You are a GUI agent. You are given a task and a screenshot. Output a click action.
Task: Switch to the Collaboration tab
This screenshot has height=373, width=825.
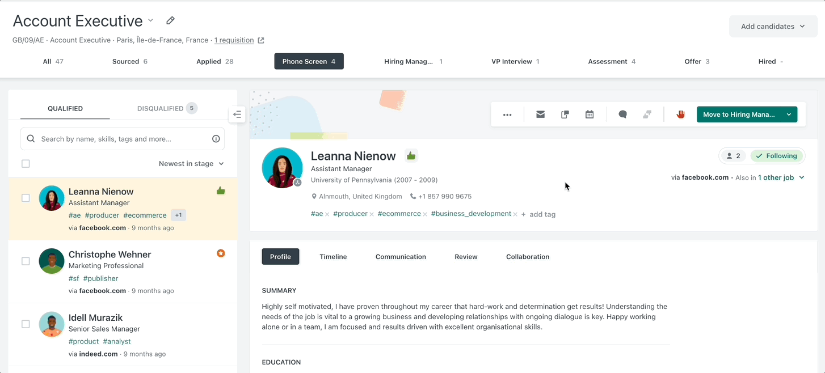pos(528,257)
